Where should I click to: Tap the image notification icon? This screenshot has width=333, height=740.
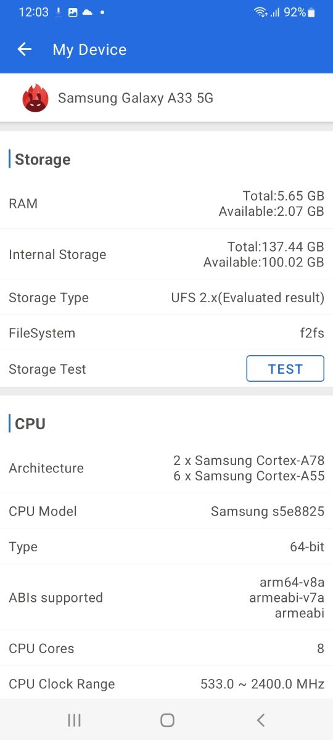[73, 12]
